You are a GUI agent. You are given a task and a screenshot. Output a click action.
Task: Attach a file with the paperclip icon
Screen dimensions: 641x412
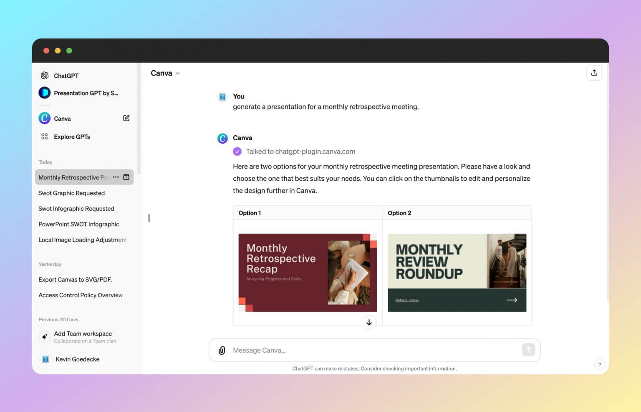pyautogui.click(x=222, y=350)
